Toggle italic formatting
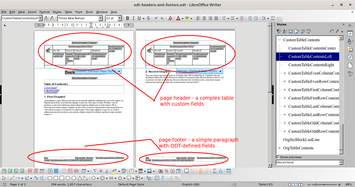This screenshot has width=355, height=187. pyautogui.click(x=133, y=18)
